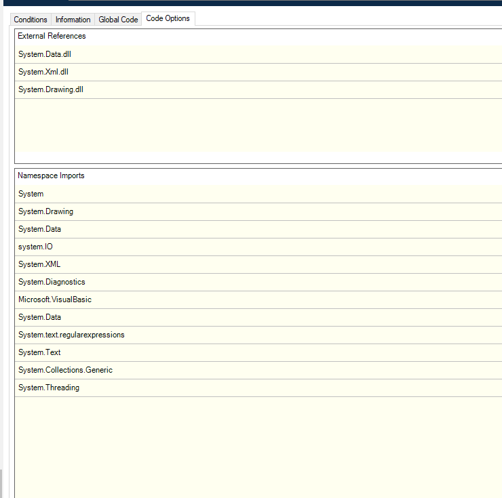The height and width of the screenshot is (498, 502).
Task: Select the System.Collections.Generic namespace row
Action: click(x=258, y=370)
